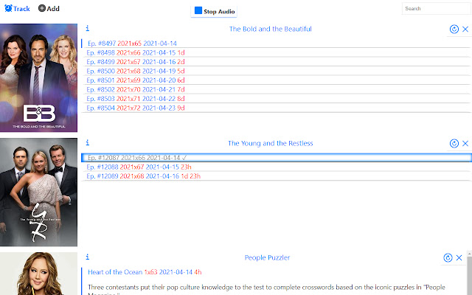The height and width of the screenshot is (295, 472).
Task: Open info icon for The Young and the Restless
Action: click(x=88, y=142)
